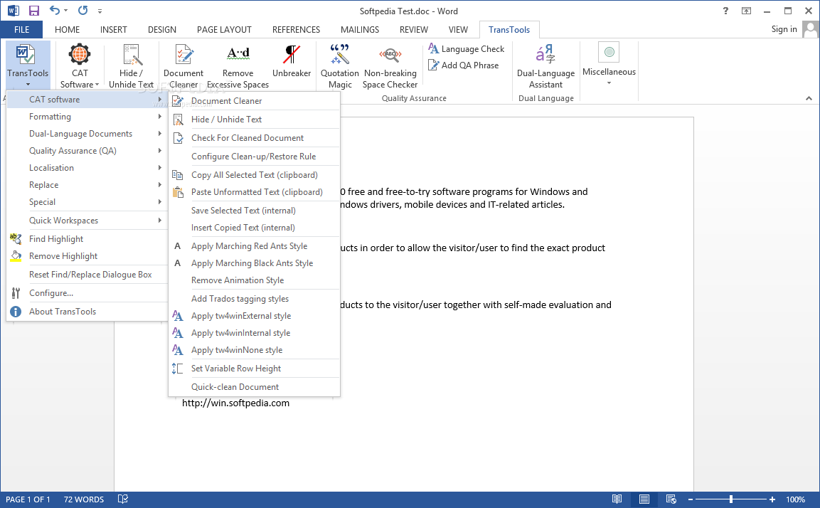
Task: Click zoom in plus button
Action: click(x=772, y=499)
